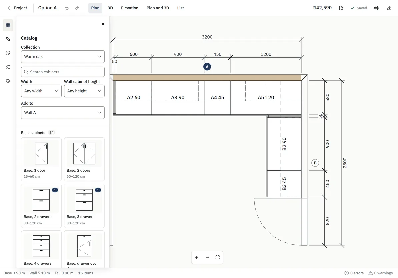
Task: Click the 1200 dimension label
Action: [266, 54]
